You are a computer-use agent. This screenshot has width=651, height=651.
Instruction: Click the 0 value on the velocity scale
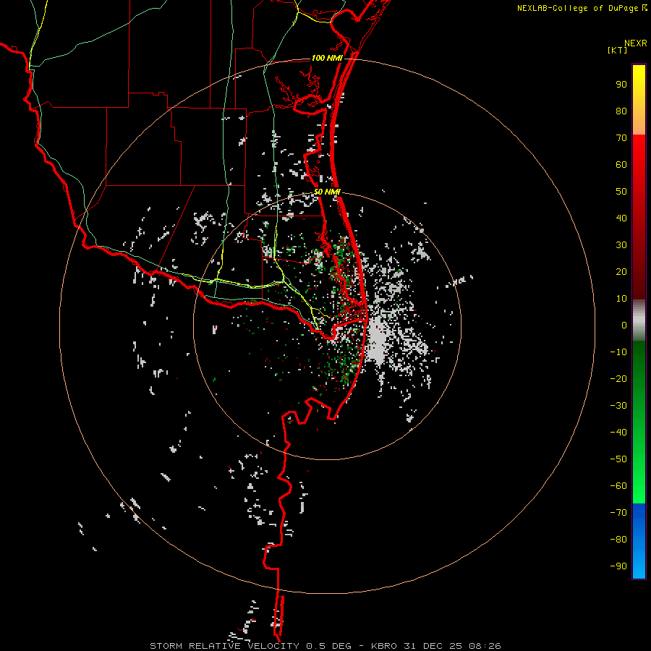tap(624, 325)
